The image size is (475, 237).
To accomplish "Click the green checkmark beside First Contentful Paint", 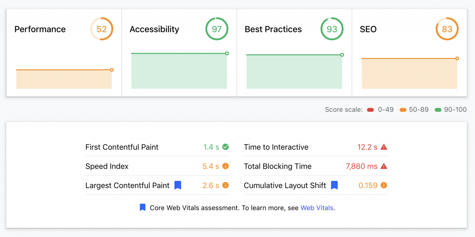I will click(x=225, y=147).
